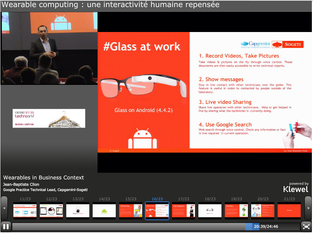Click the 'powered by' caption
313x233 pixels.
299,183
